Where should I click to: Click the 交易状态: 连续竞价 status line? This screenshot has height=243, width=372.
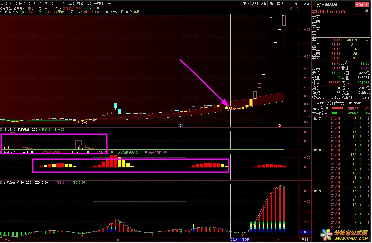tap(336, 103)
